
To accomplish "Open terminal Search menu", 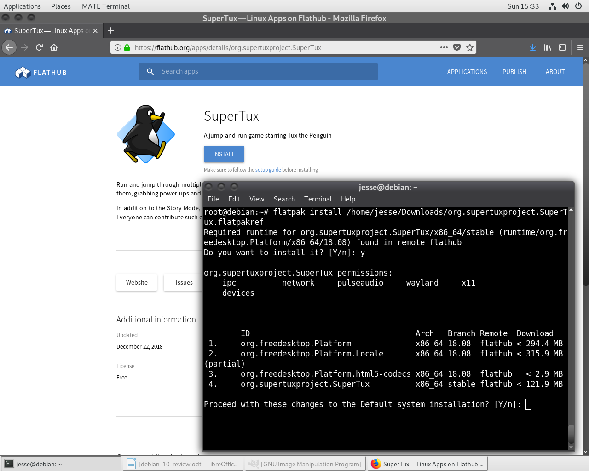I will (284, 199).
